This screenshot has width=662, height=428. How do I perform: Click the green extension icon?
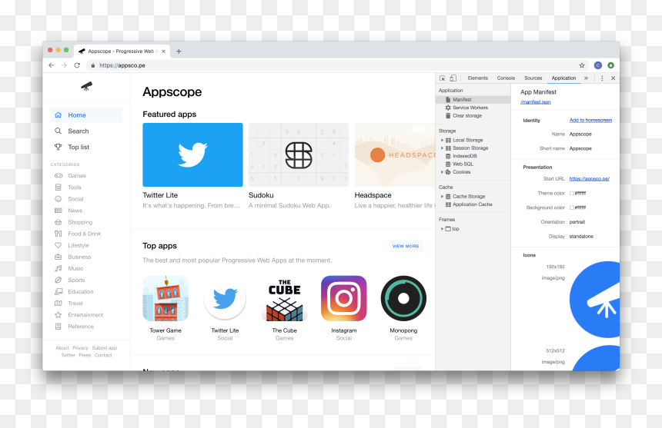click(x=610, y=65)
